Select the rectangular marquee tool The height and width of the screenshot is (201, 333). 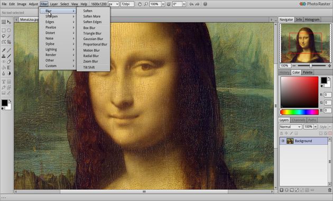point(4,30)
